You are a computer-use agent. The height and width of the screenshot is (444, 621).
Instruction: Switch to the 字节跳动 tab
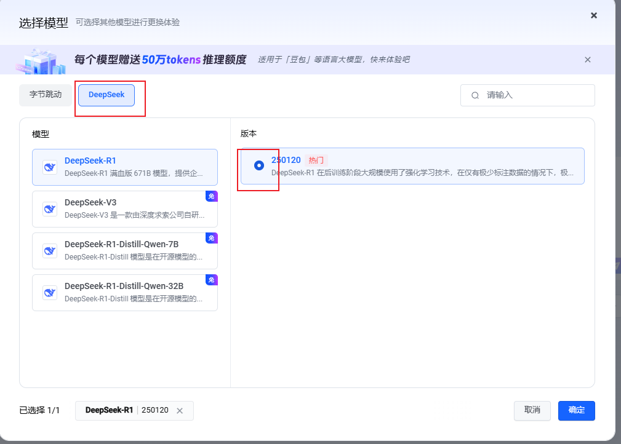[46, 95]
